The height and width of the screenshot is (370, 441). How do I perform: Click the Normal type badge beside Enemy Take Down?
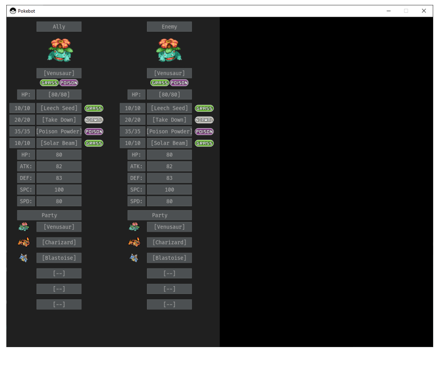tap(204, 120)
